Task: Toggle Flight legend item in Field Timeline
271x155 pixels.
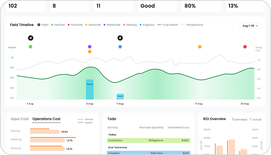Action: (x=43, y=25)
